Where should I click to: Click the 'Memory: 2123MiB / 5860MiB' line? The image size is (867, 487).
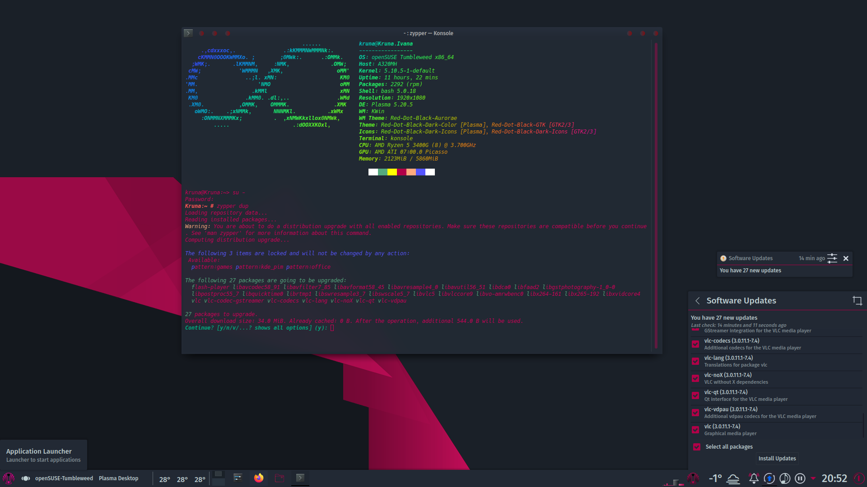click(x=398, y=159)
